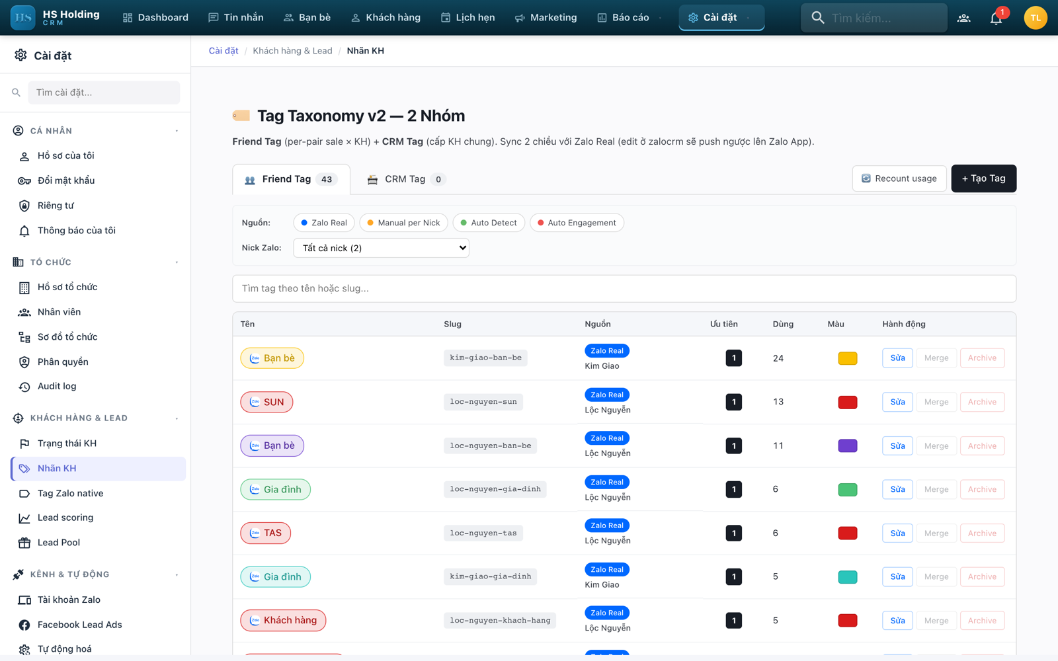The height and width of the screenshot is (661, 1058).
Task: Click the Zalo icon in SUN tag chip
Action: tap(255, 402)
